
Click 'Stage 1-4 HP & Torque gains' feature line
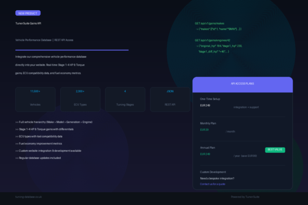tap(44, 129)
